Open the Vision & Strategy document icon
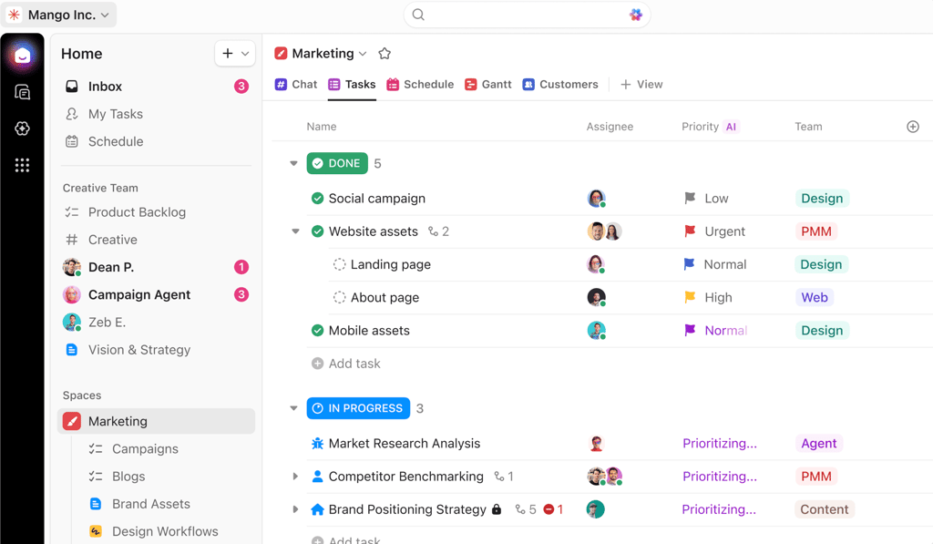The width and height of the screenshot is (933, 544). point(74,349)
